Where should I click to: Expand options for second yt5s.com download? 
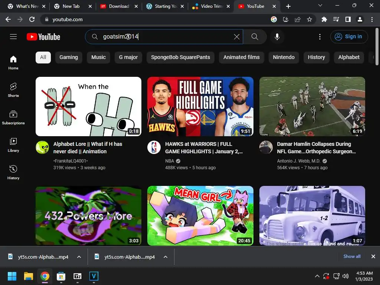(166, 257)
